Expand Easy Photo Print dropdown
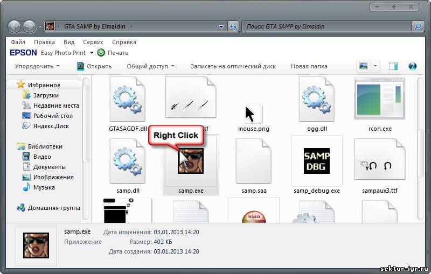 coord(92,52)
